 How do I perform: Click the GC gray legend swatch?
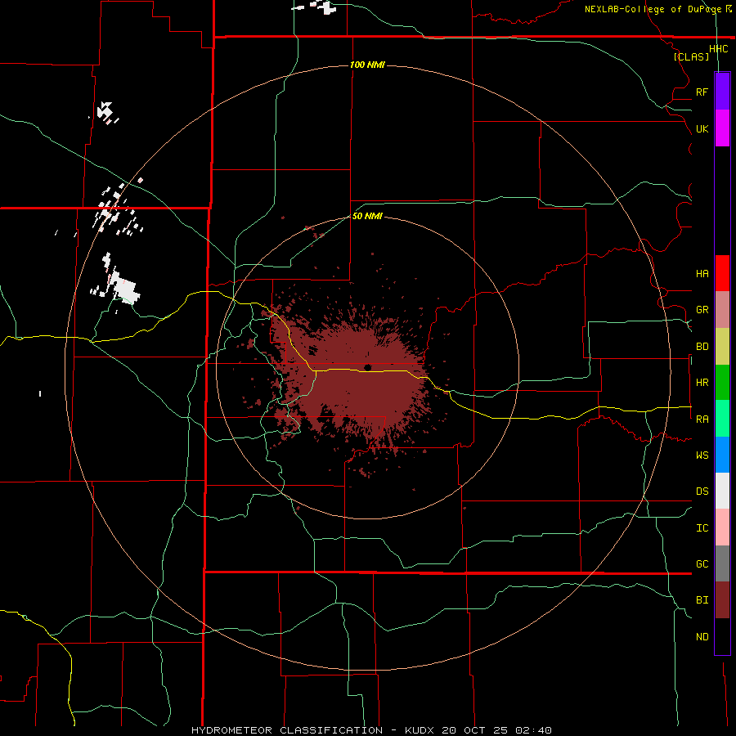[x=722, y=563]
